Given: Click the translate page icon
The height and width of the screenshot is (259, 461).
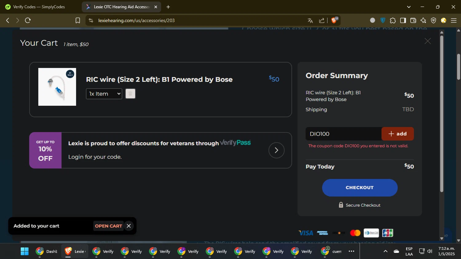Looking at the screenshot, I should (x=310, y=21).
